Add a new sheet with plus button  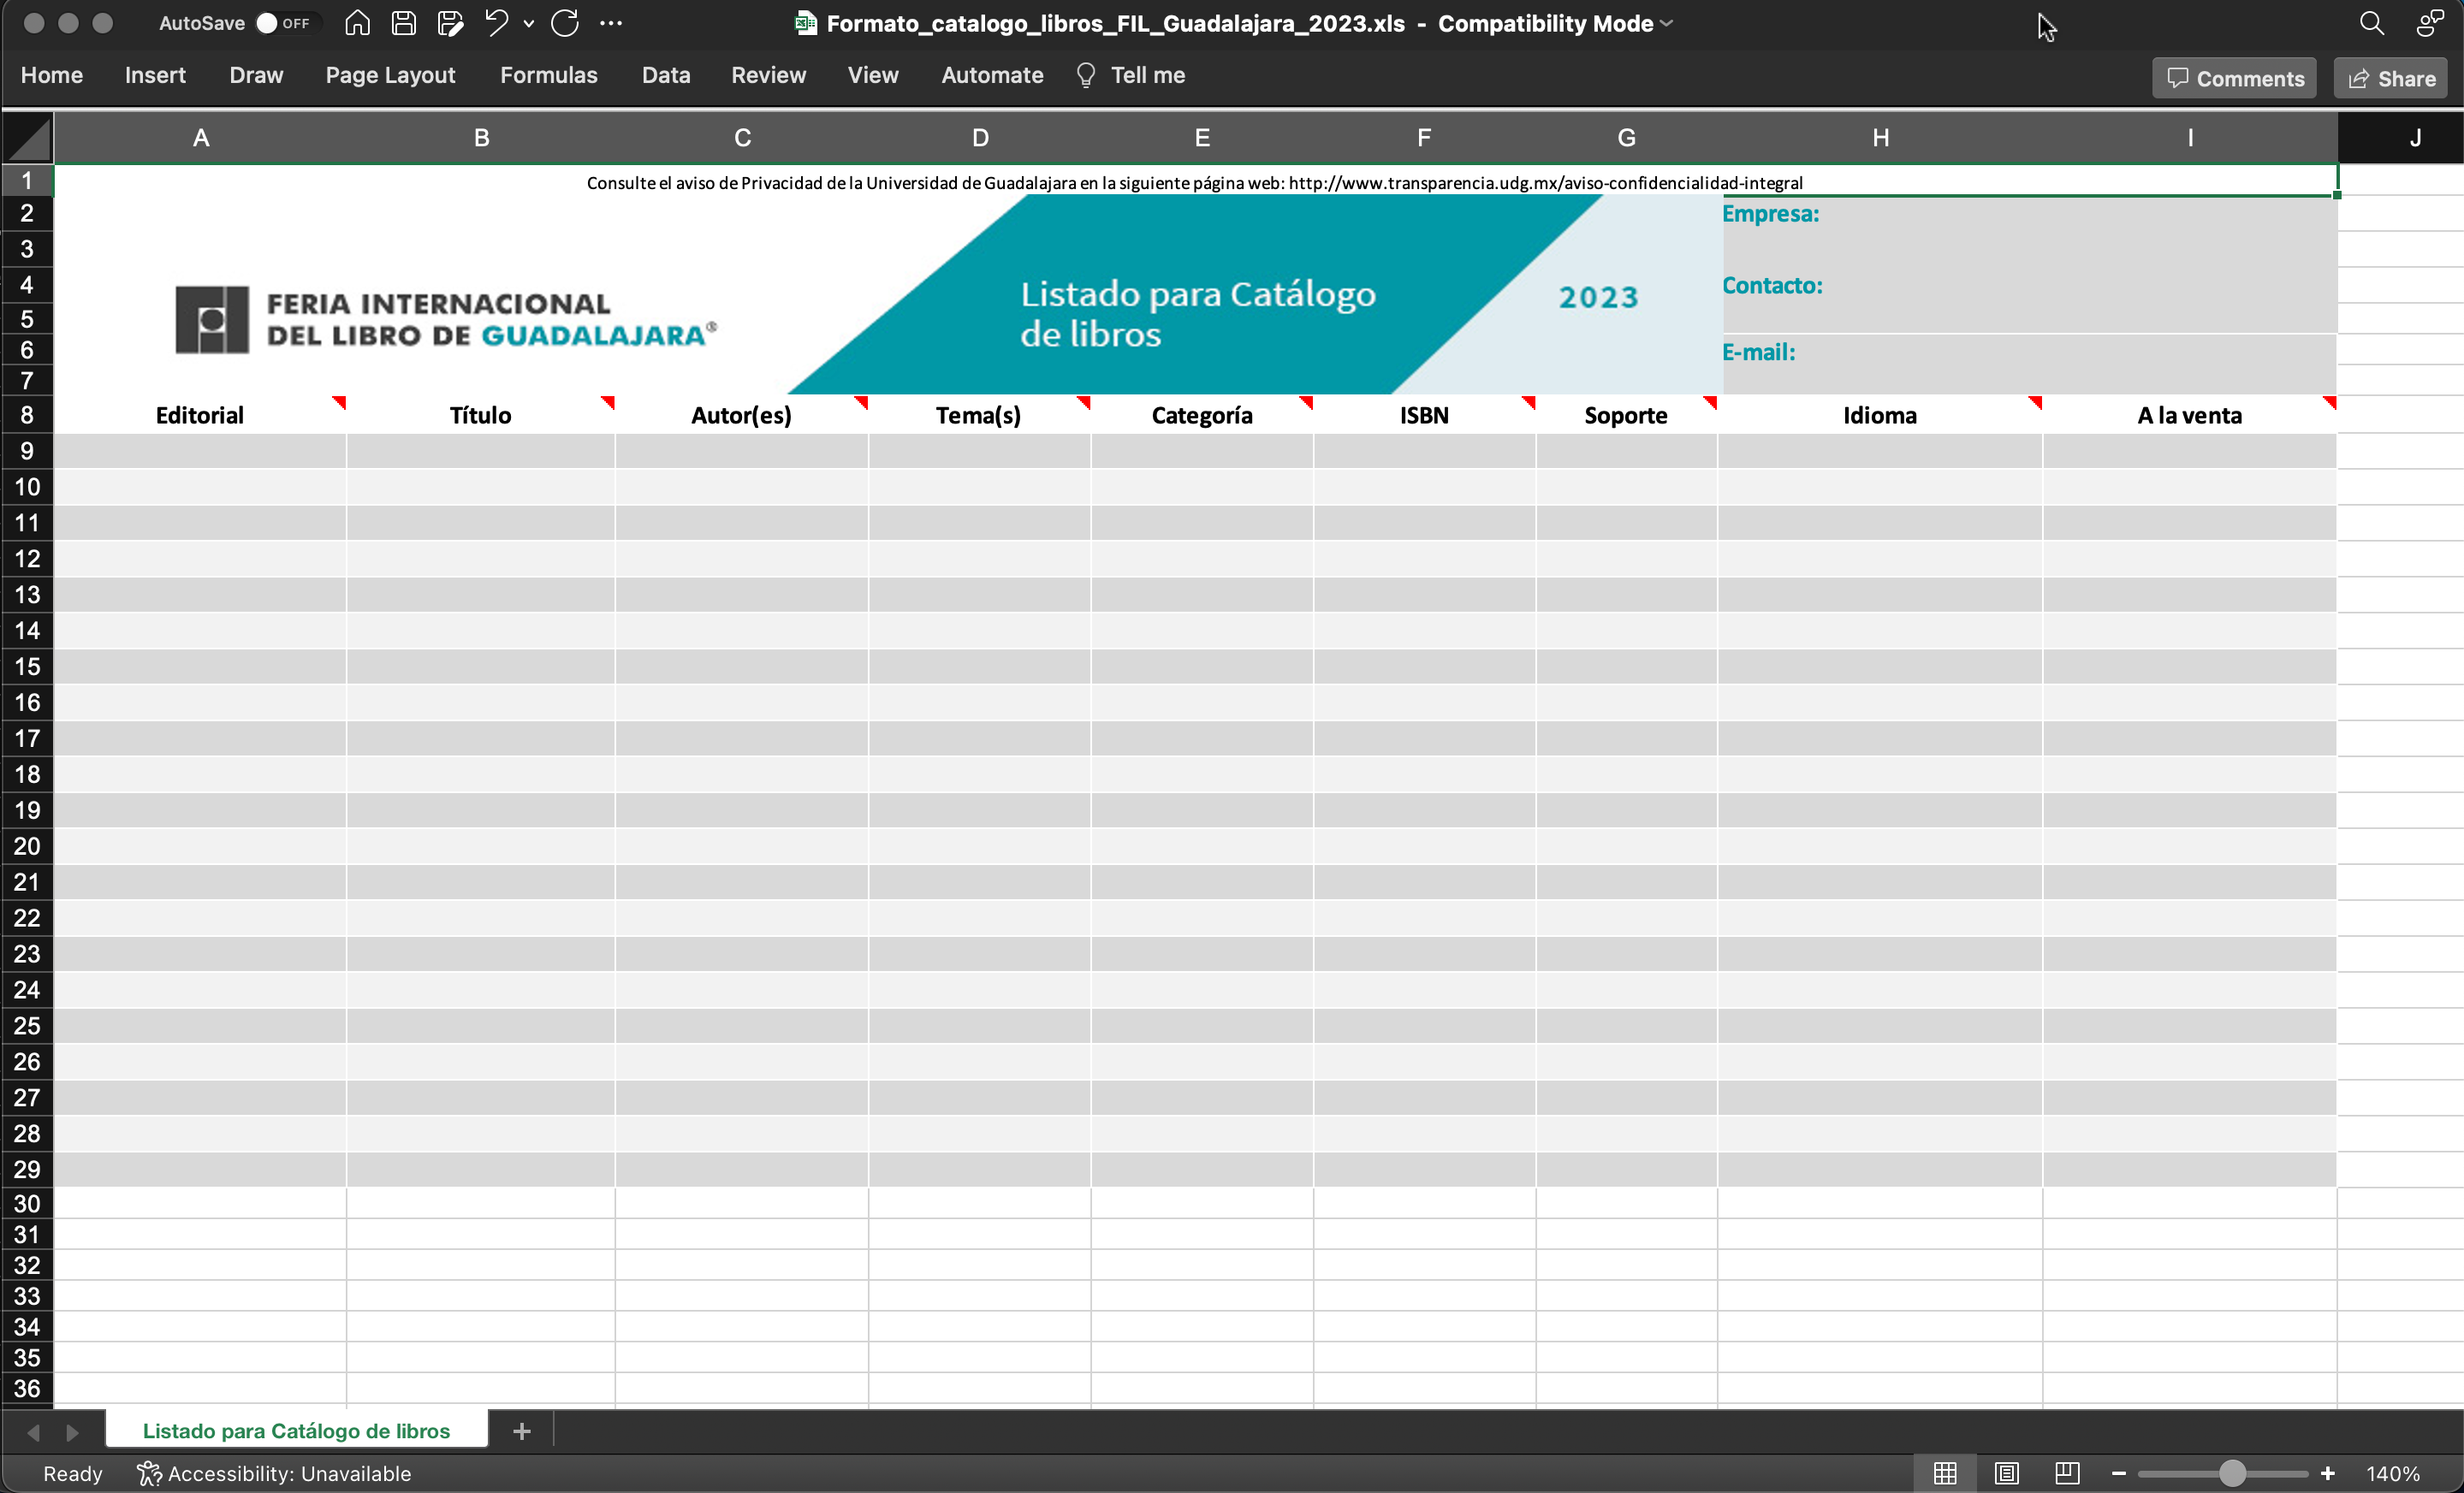tap(521, 1431)
